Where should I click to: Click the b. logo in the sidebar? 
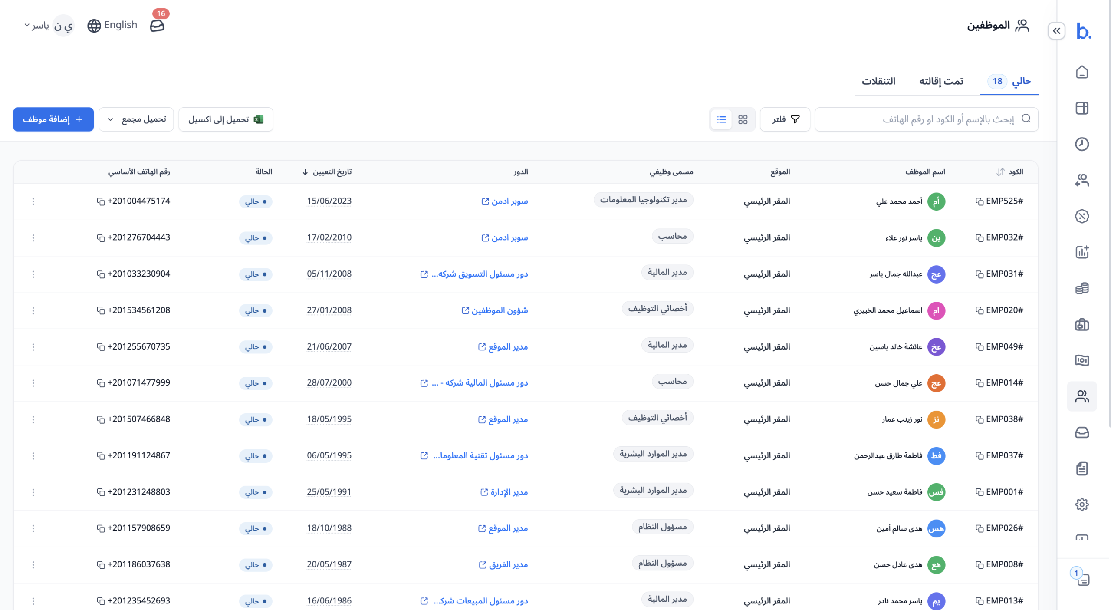1084,31
